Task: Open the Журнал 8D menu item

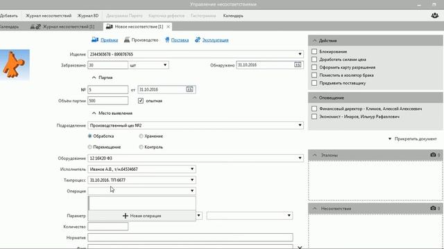Action: click(x=88, y=16)
